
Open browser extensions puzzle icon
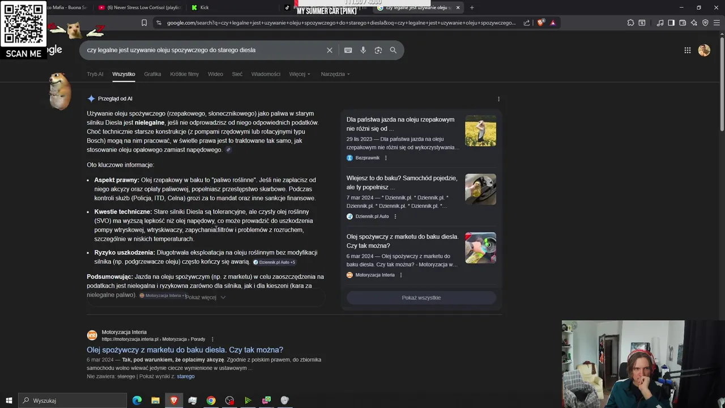tap(630, 23)
